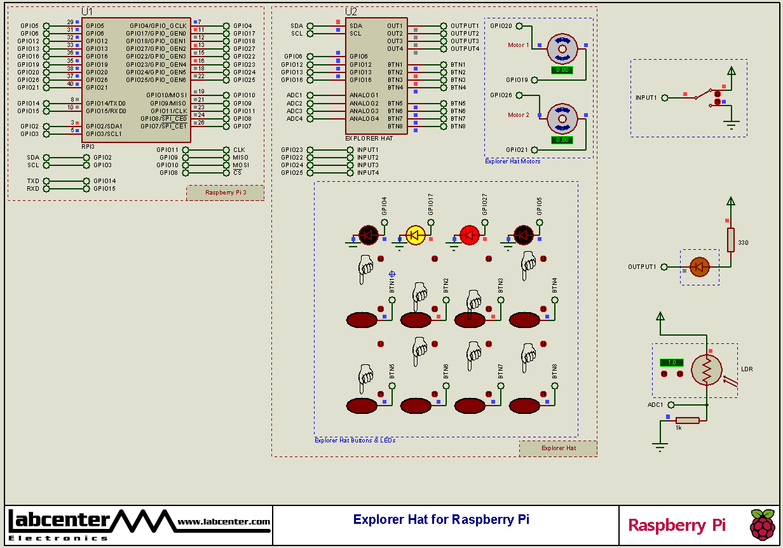
Task: Select the Motor 1 component symbol
Action: pos(562,47)
